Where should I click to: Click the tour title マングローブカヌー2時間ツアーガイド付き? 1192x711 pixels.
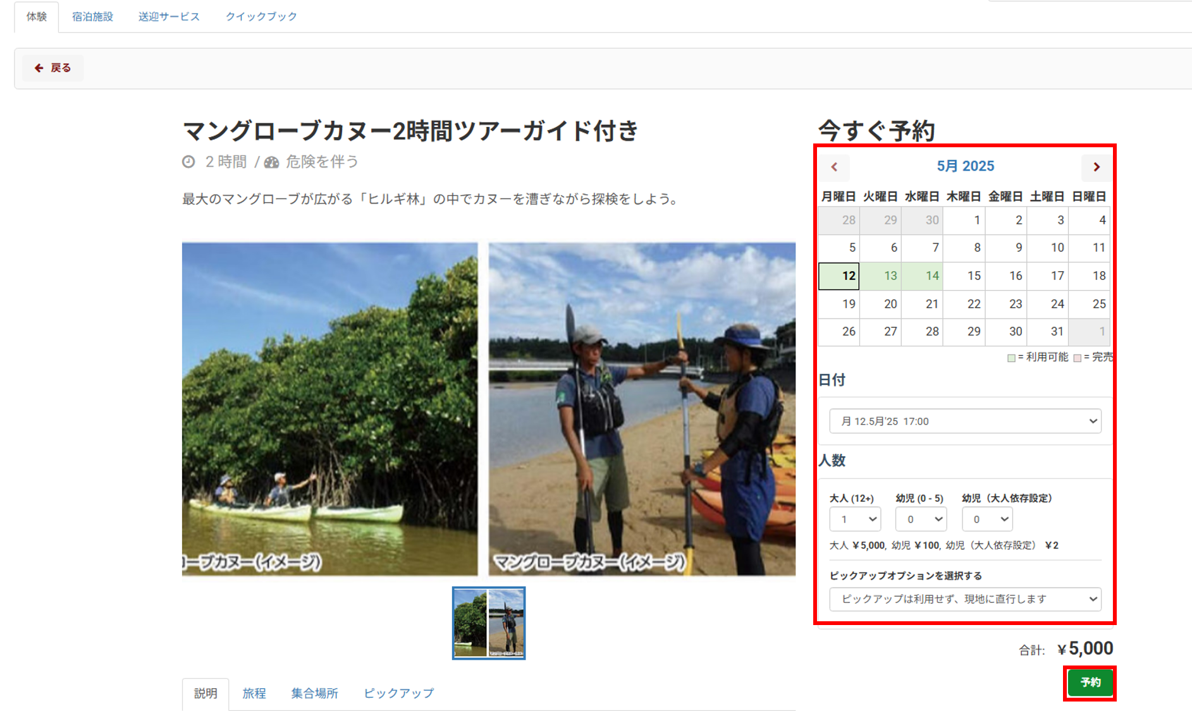pyautogui.click(x=410, y=131)
